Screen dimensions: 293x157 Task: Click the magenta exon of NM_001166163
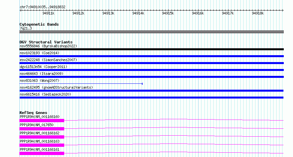pos(42,145)
